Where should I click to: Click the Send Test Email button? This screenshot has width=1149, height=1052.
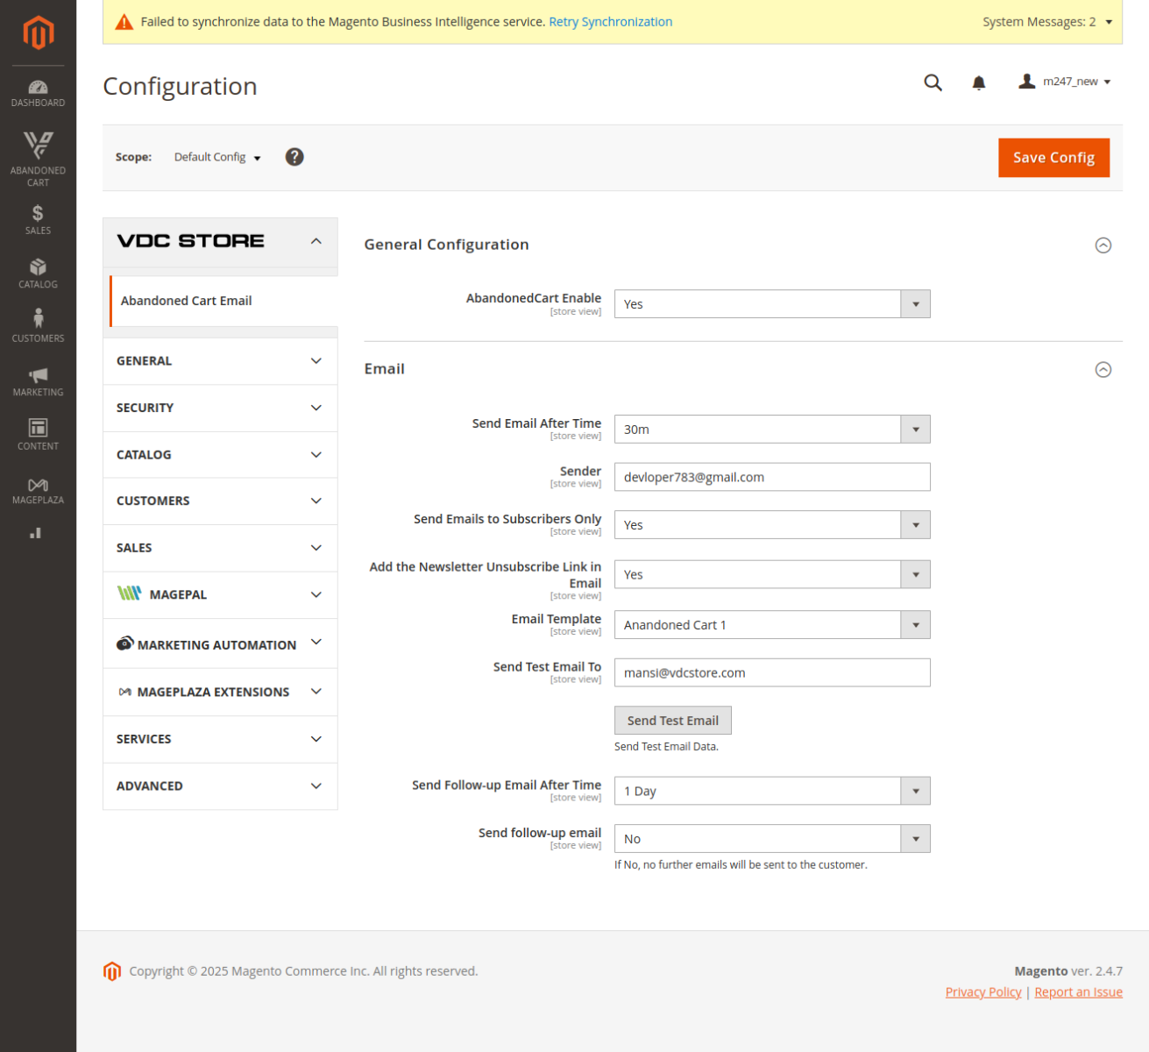point(672,721)
